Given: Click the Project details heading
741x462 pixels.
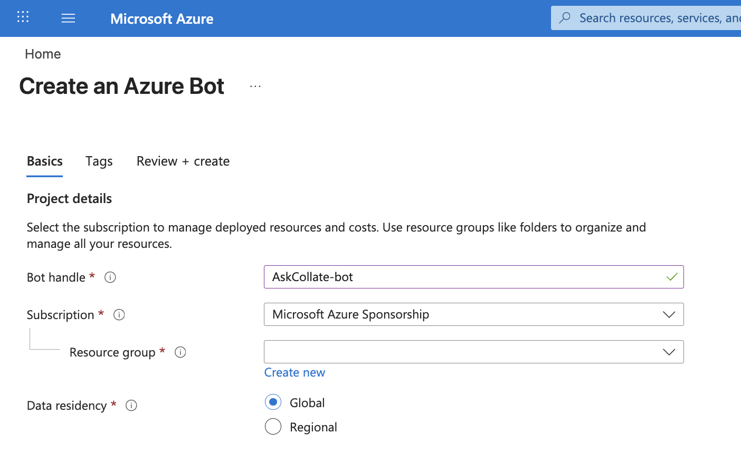Looking at the screenshot, I should pyautogui.click(x=69, y=199).
